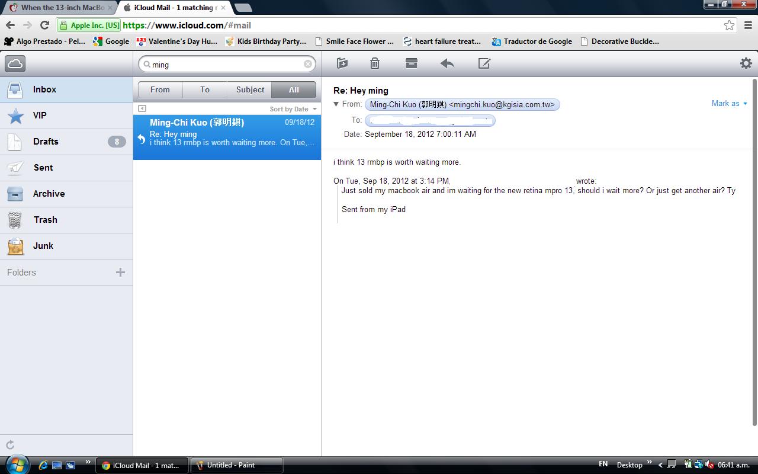This screenshot has height=474, width=758.
Task: Open 'heart failure treat...' bookmark
Action: click(x=442, y=41)
